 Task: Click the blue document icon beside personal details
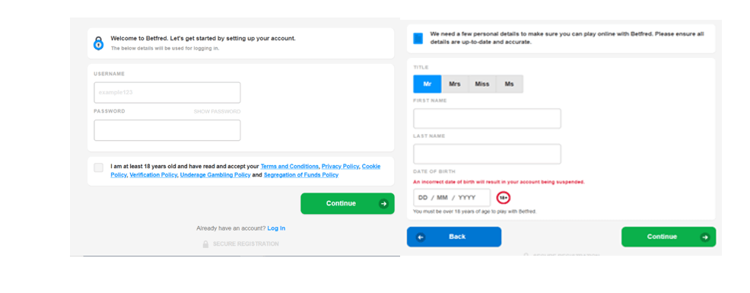[418, 38]
